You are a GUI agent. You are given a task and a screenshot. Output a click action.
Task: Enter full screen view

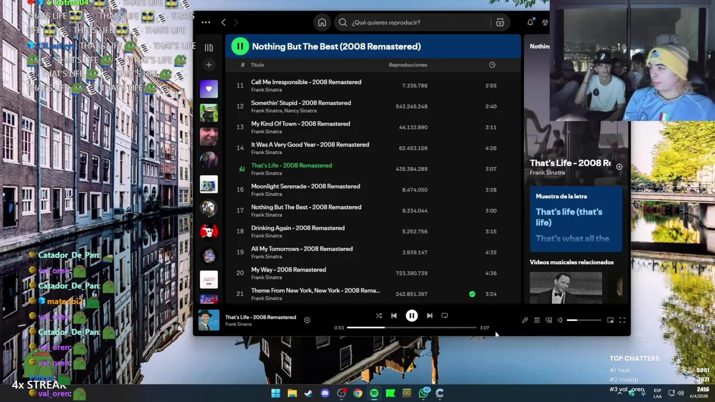pyautogui.click(x=622, y=320)
